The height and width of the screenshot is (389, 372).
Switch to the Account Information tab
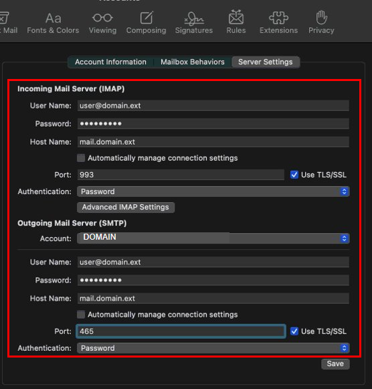(110, 62)
